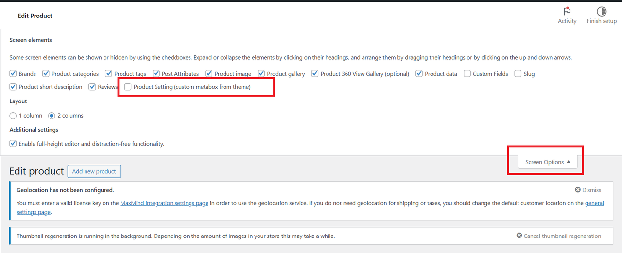
Task: Toggle the Product short description checkbox
Action: point(13,87)
